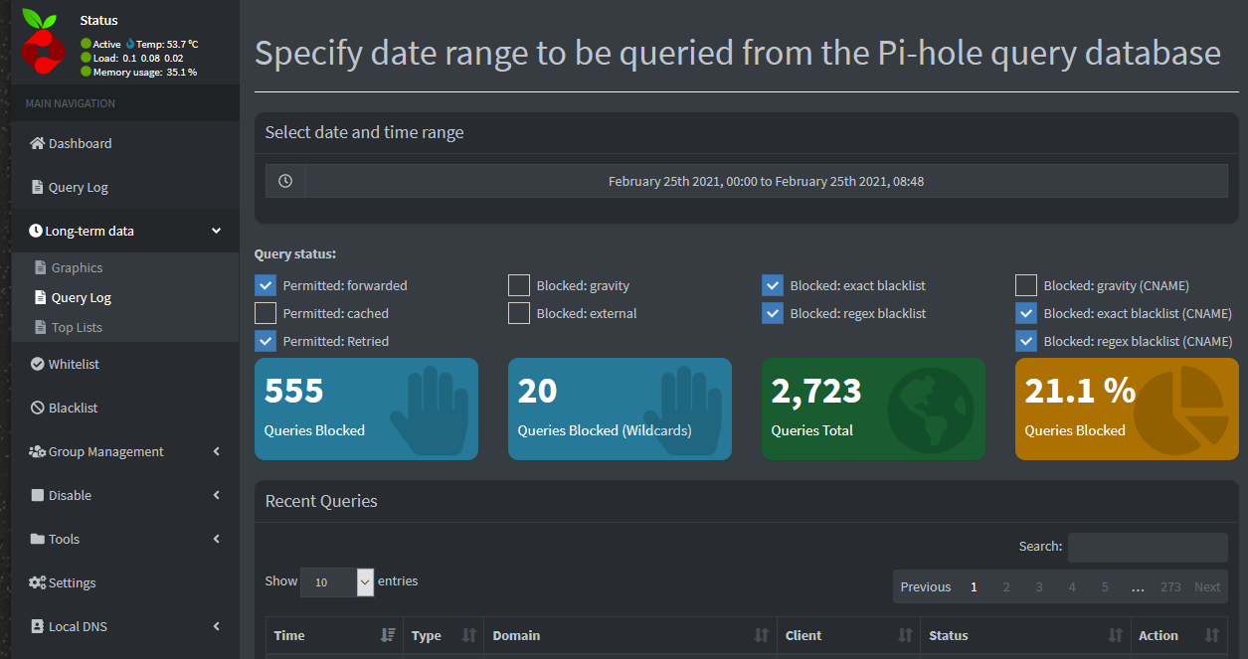This screenshot has height=659, width=1248.
Task: Sort the table by Domain column
Action: pyautogui.click(x=517, y=635)
